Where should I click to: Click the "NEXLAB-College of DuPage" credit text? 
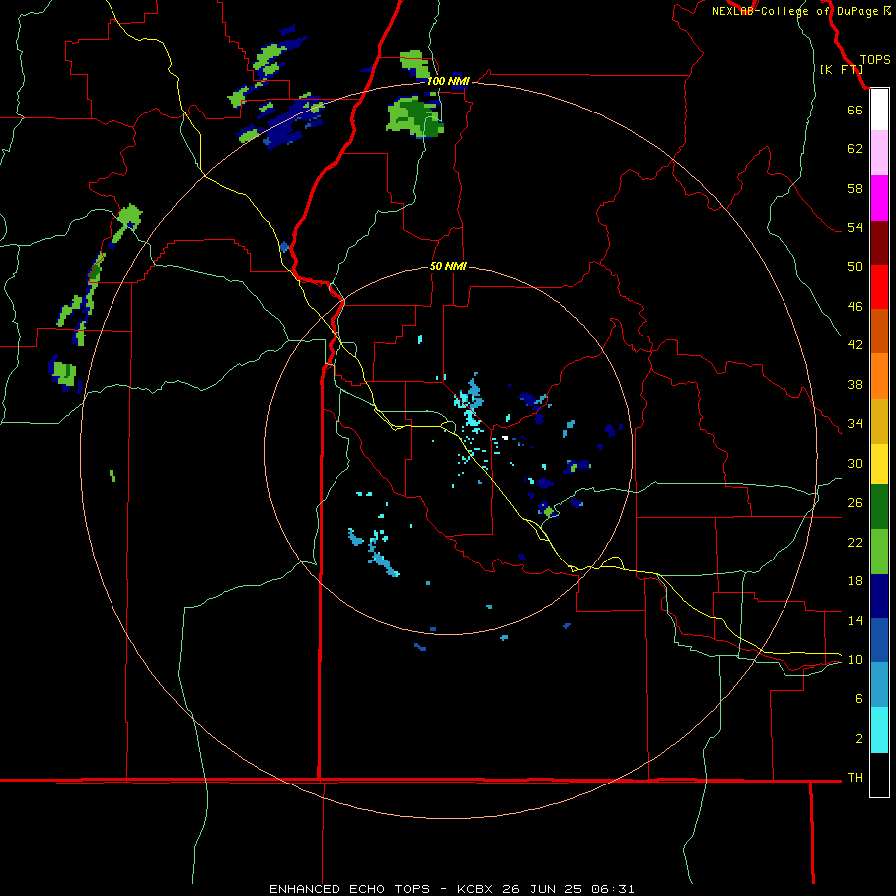click(x=794, y=11)
